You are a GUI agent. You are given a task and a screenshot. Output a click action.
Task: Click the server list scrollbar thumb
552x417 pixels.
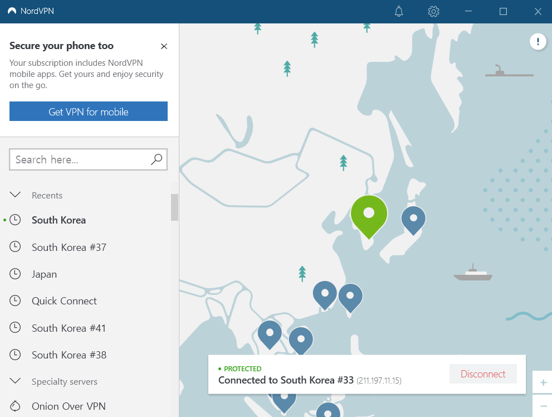pyautogui.click(x=174, y=207)
